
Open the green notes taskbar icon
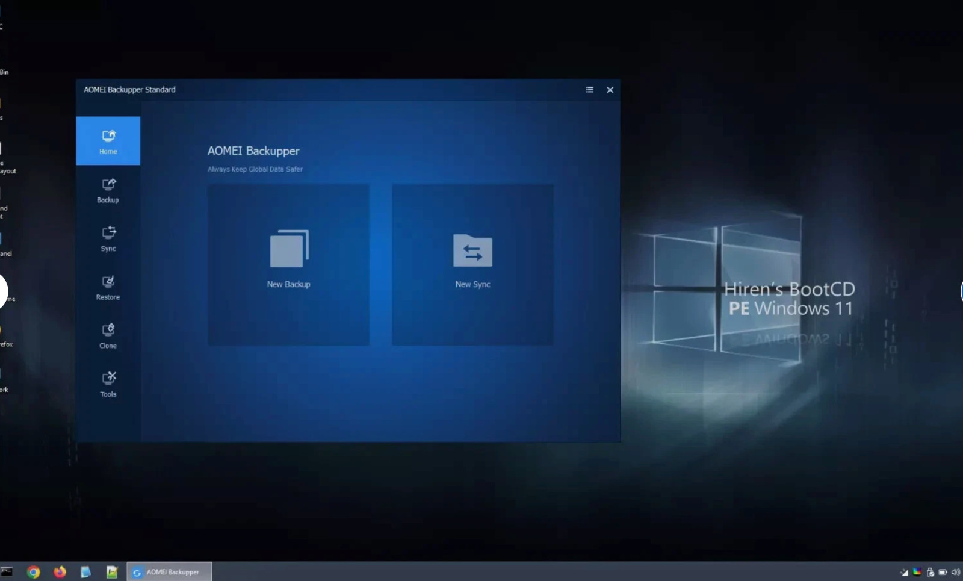pos(112,572)
